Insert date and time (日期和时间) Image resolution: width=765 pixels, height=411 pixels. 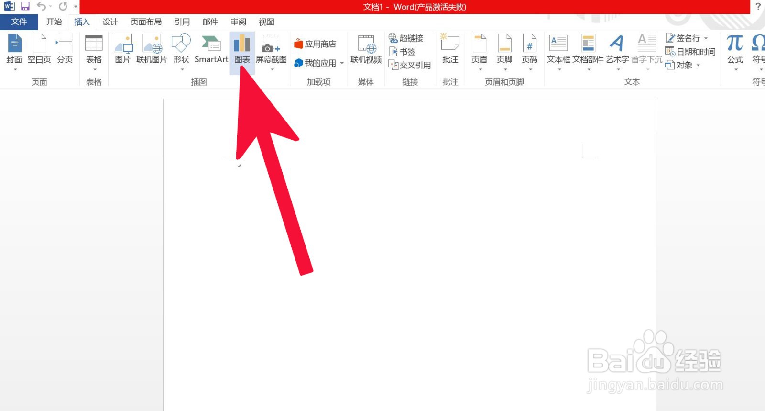(x=690, y=52)
